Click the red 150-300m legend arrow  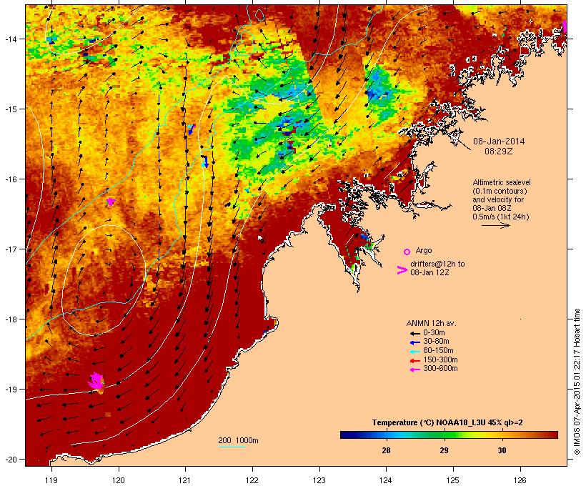[414, 360]
